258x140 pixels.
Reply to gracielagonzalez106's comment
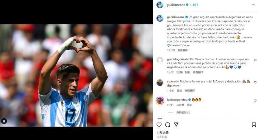coord(188,72)
